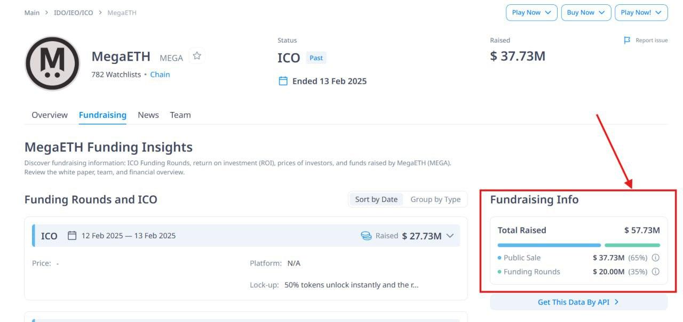Screen dimensions: 683x322
Task: Click the Chain link under MegaETH
Action: coord(160,75)
